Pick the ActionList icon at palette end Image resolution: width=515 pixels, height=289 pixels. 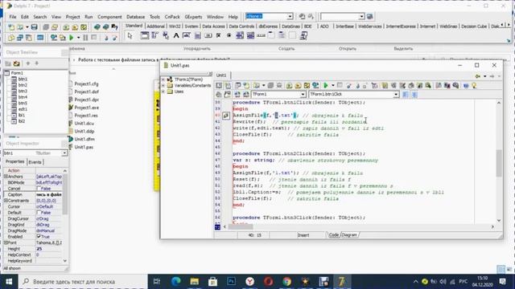coord(303,35)
